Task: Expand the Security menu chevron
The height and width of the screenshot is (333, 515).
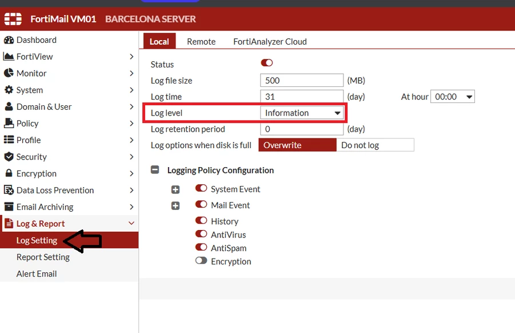Action: click(131, 157)
